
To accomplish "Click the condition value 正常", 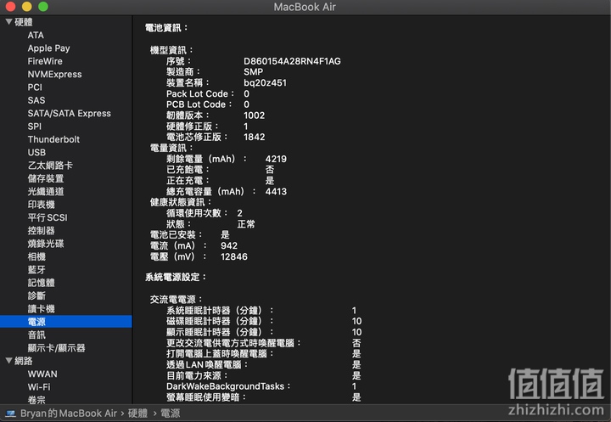I will [x=246, y=224].
